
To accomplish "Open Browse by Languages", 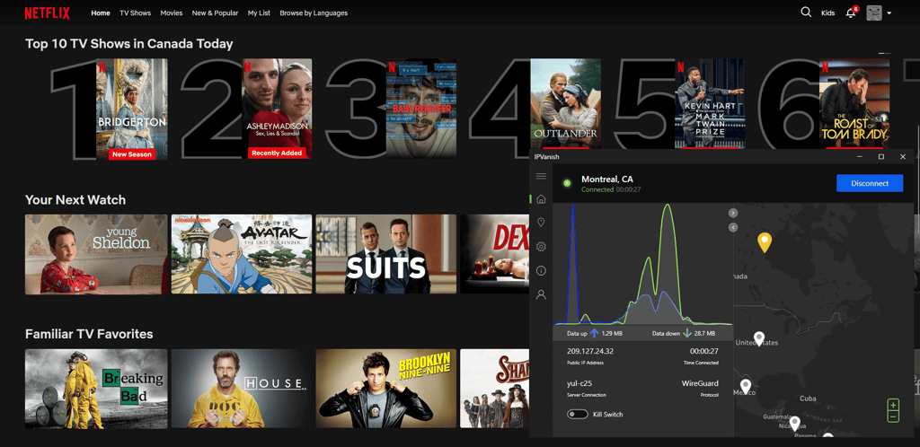I will coord(314,13).
